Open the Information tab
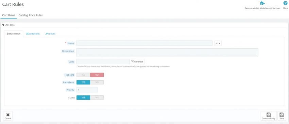The width and height of the screenshot is (289, 124). coord(14,34)
